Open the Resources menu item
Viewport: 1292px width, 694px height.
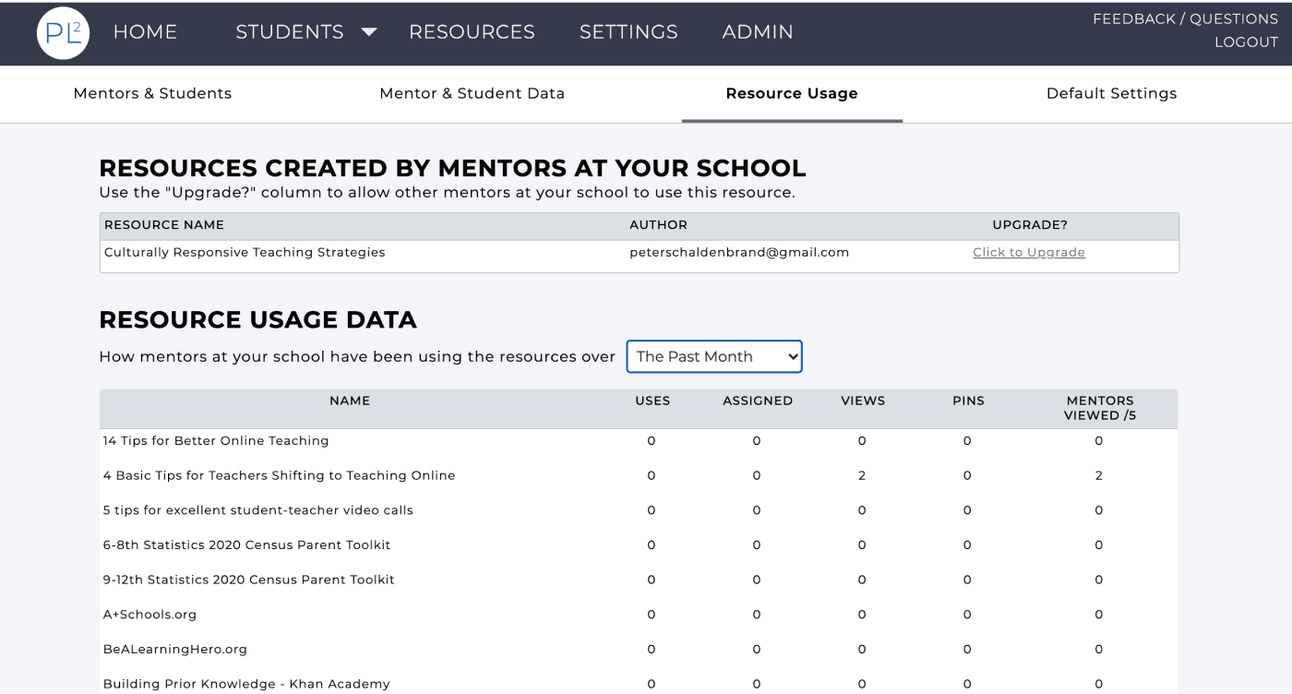click(x=472, y=32)
